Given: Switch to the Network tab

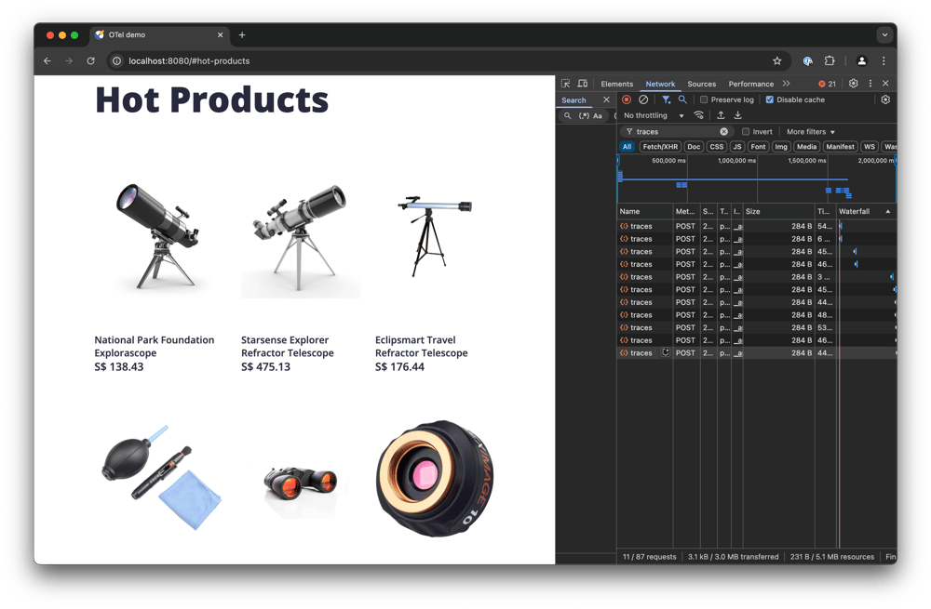Looking at the screenshot, I should click(x=660, y=84).
